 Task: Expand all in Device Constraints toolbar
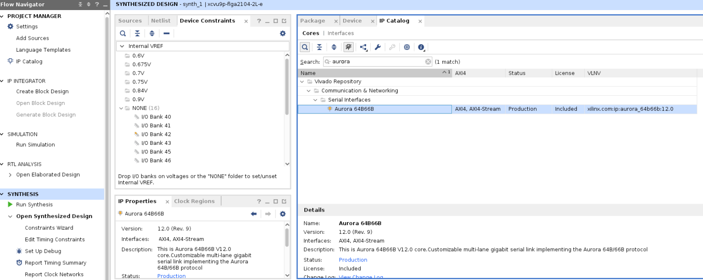(x=152, y=33)
